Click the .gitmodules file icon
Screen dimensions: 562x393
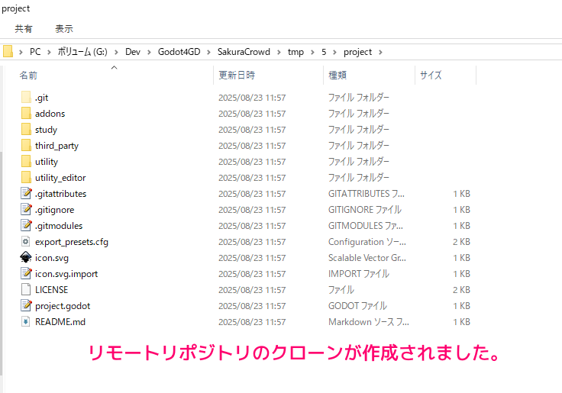26,226
